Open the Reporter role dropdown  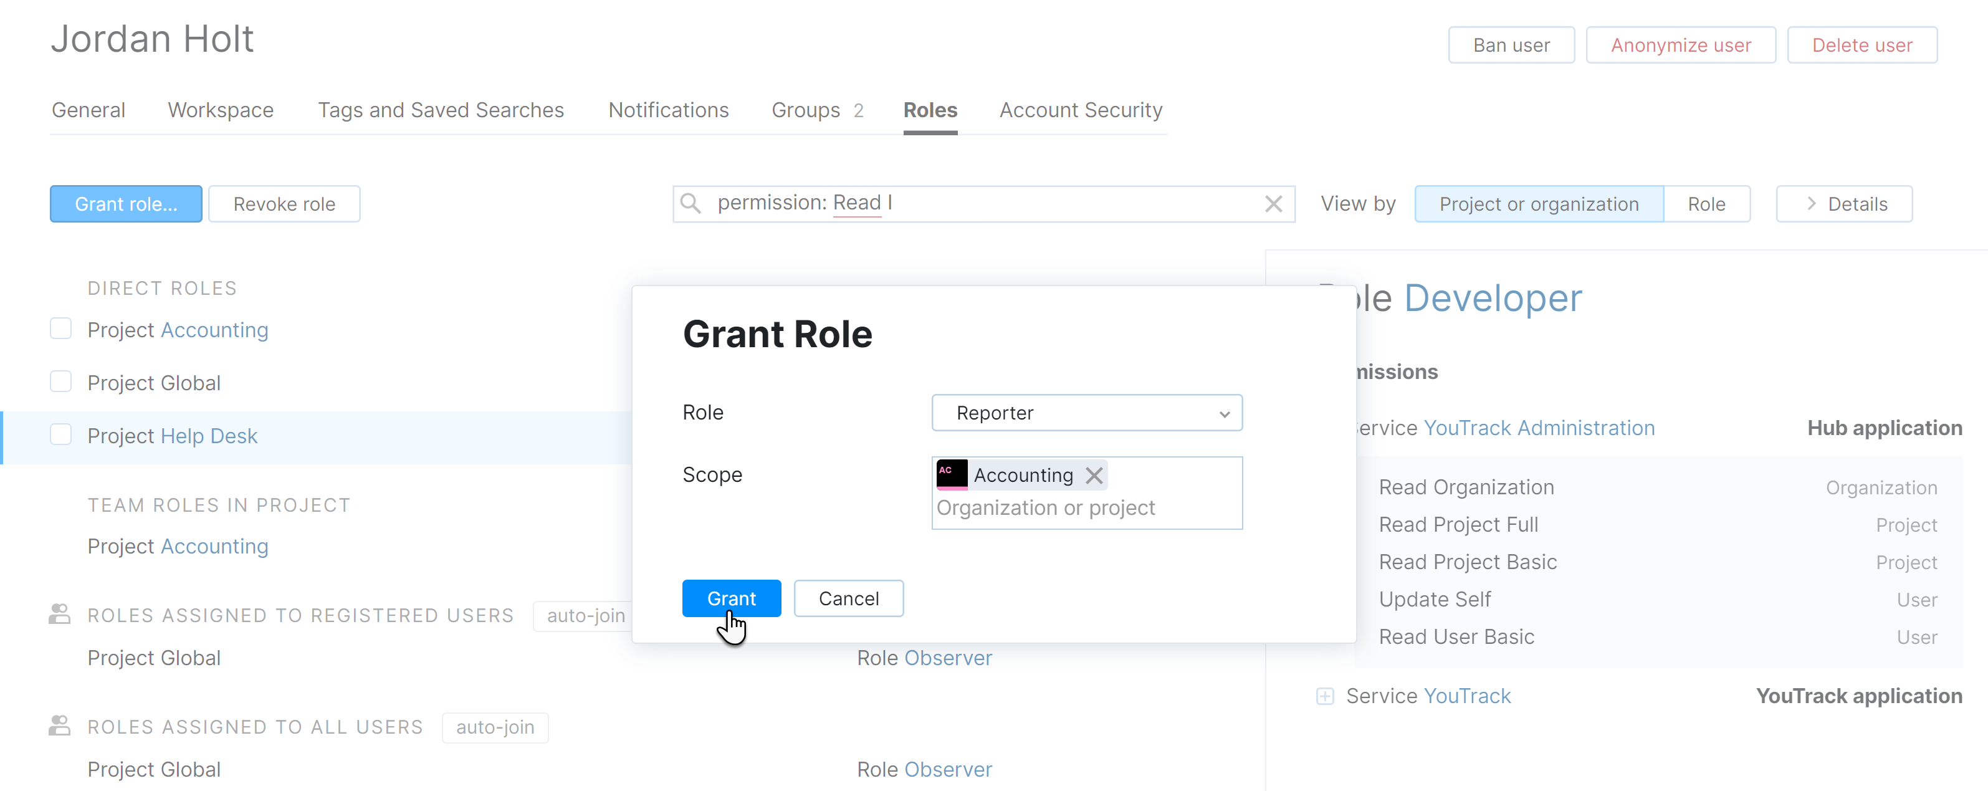click(1087, 413)
